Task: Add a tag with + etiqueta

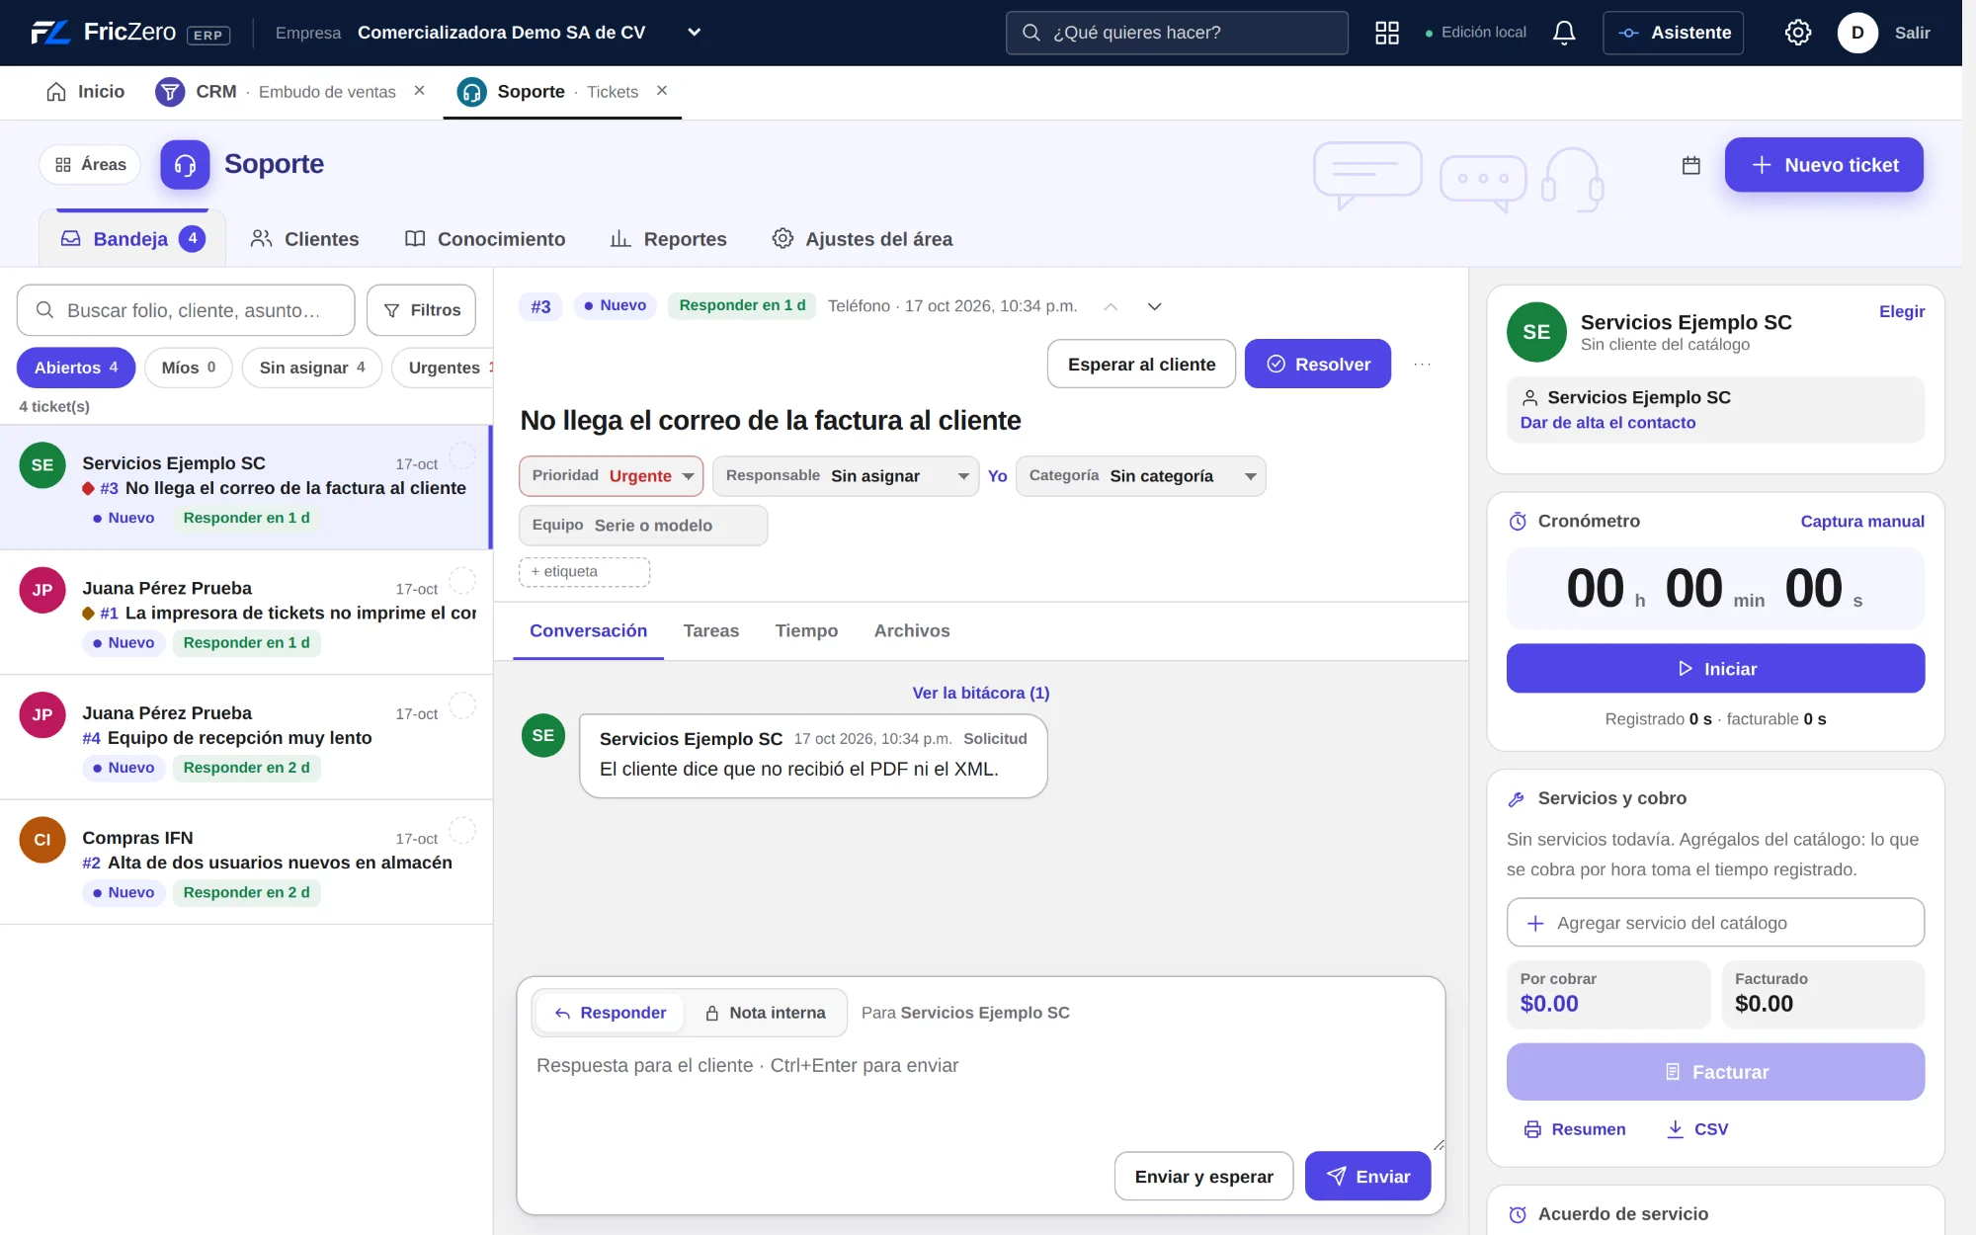Action: [x=584, y=572]
